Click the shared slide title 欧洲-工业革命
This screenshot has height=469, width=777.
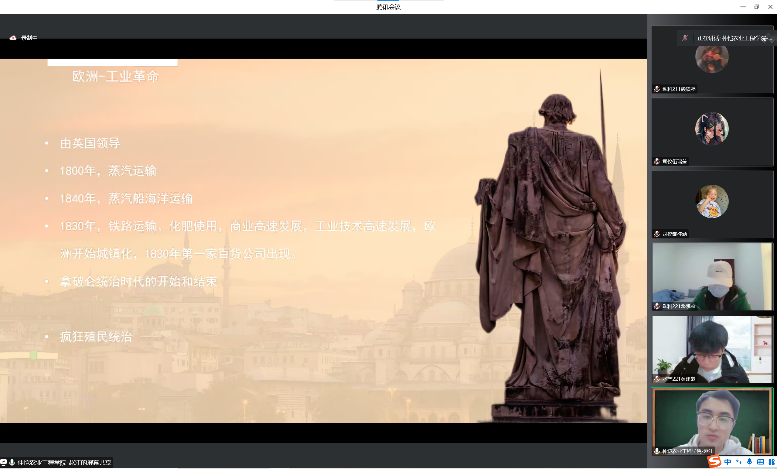coord(115,77)
